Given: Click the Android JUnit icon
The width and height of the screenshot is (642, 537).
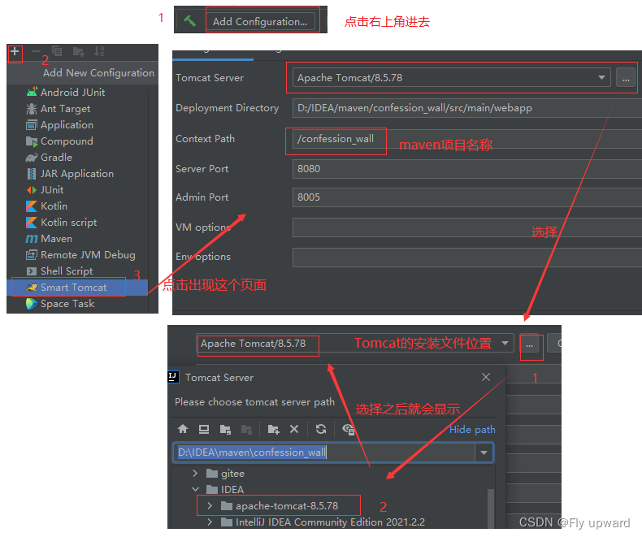Looking at the screenshot, I should pyautogui.click(x=32, y=92).
